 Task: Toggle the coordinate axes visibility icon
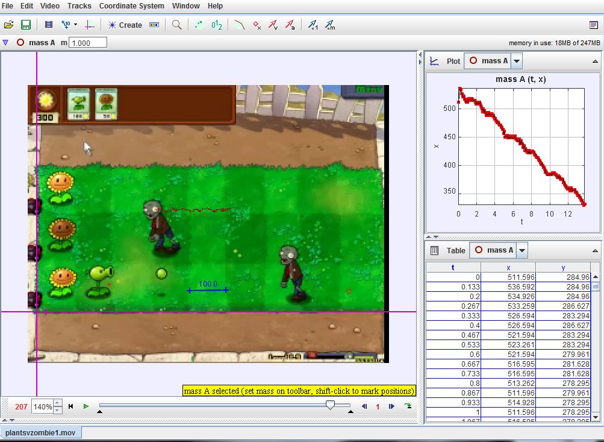coord(89,25)
